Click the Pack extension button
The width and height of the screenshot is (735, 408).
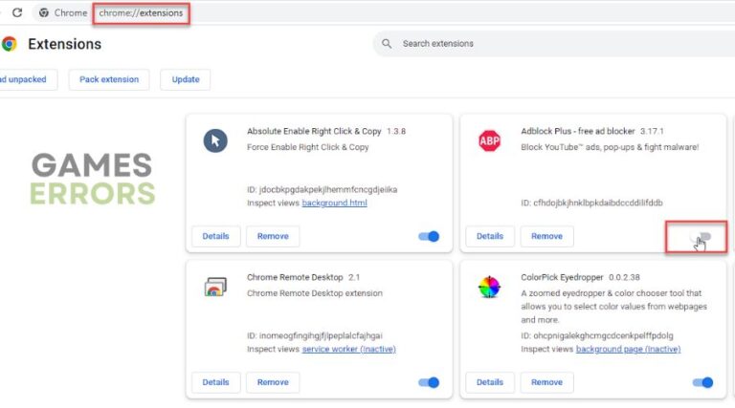click(x=109, y=79)
